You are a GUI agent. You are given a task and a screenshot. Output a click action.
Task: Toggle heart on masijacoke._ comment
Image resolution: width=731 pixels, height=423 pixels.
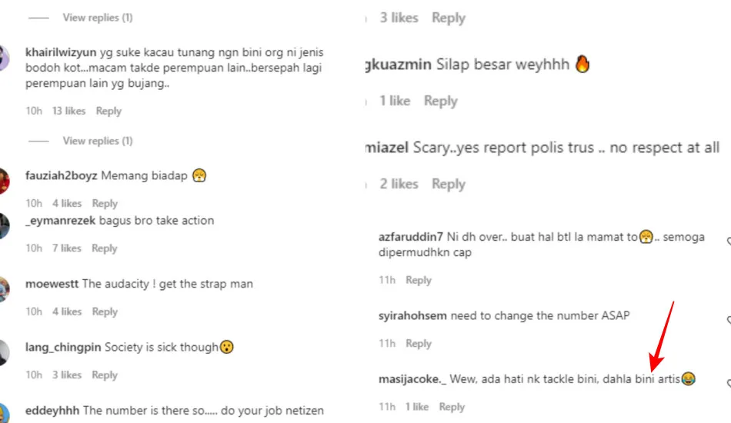(728, 384)
